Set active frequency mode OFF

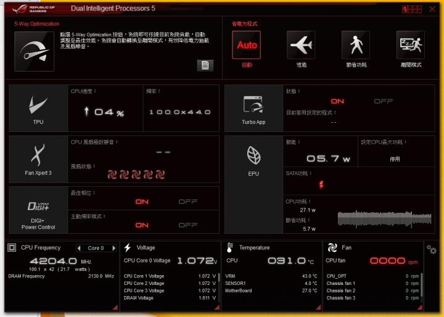point(188,225)
